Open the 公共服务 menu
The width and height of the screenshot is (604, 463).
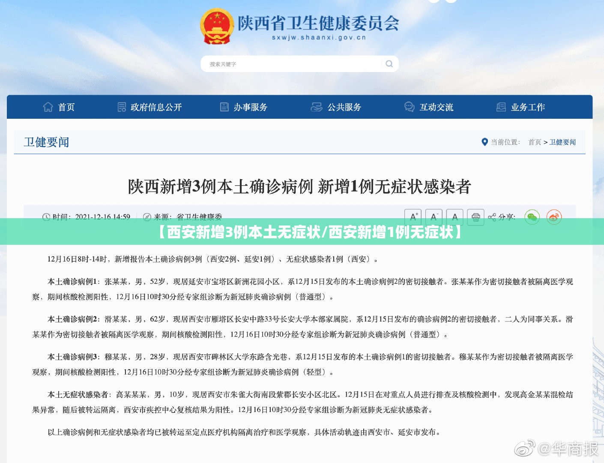(x=336, y=107)
